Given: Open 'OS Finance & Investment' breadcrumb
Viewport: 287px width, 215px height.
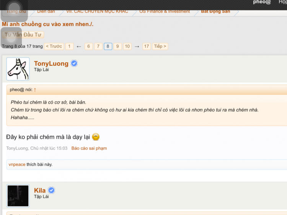Looking at the screenshot, I should [165, 12].
